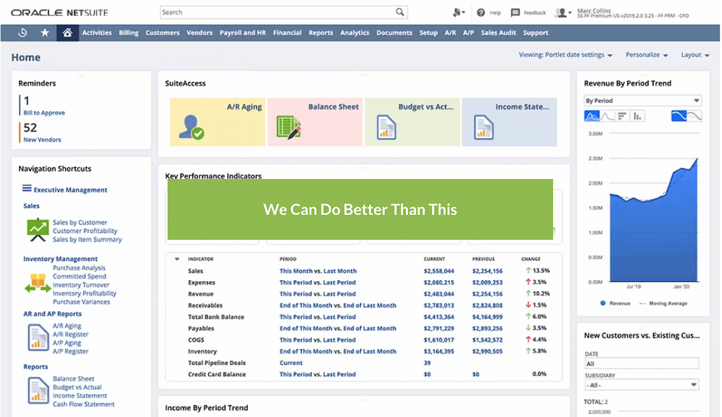Image resolution: width=722 pixels, height=417 pixels.
Task: Open the Payroll and HR menu
Action: click(242, 33)
